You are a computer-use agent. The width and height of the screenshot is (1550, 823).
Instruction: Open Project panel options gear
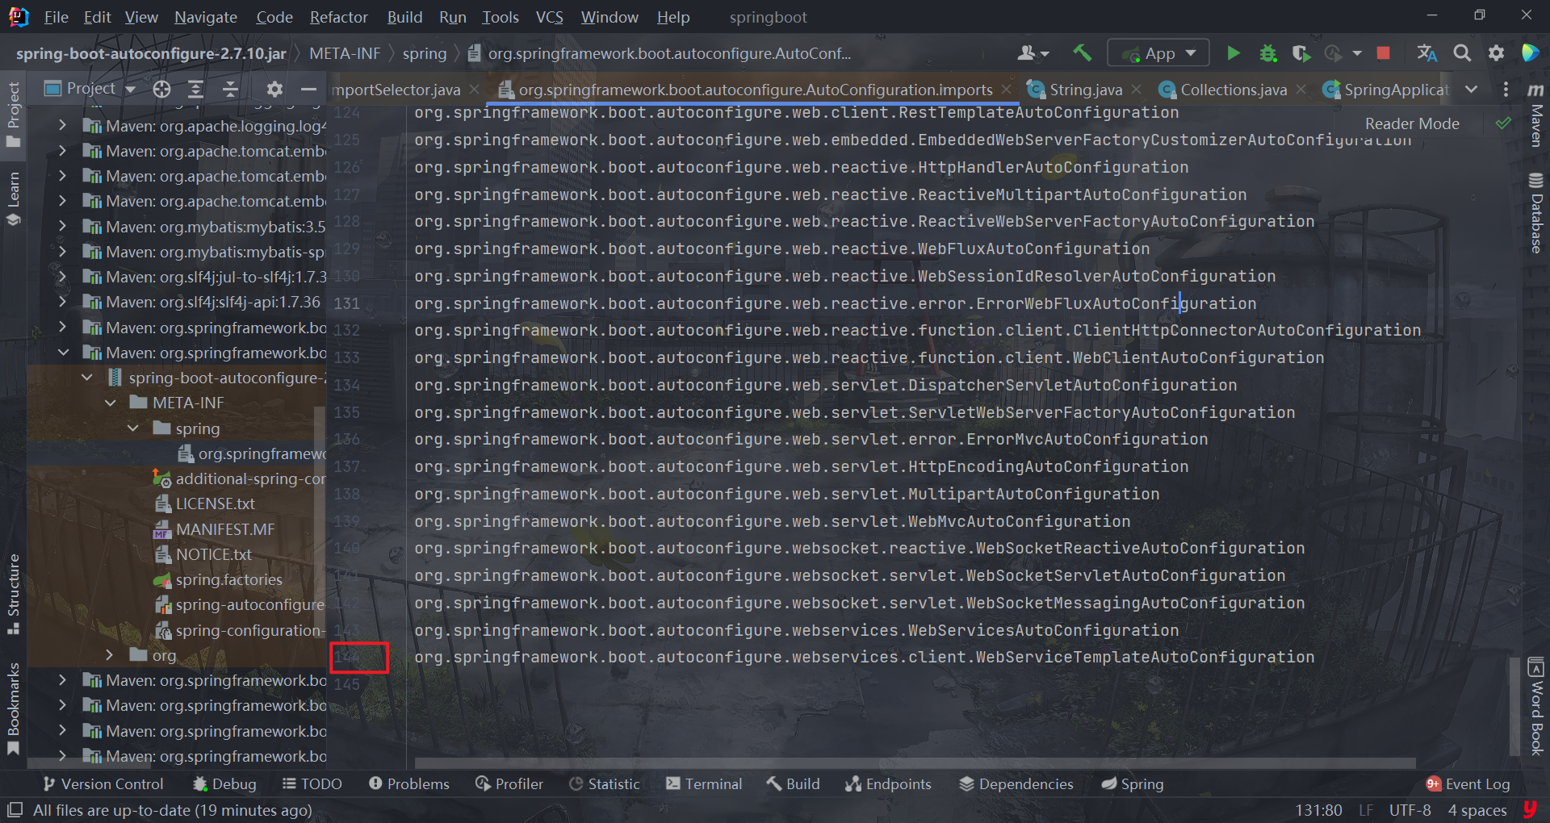274,89
